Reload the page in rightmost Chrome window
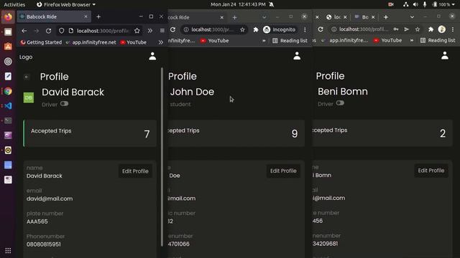This screenshot has width=460, height=258. (321, 29)
